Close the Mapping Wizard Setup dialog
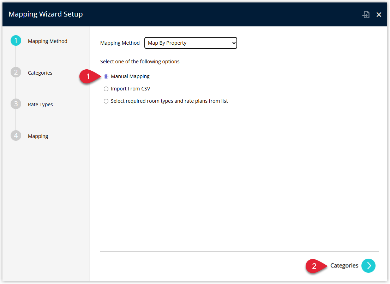 tap(379, 15)
